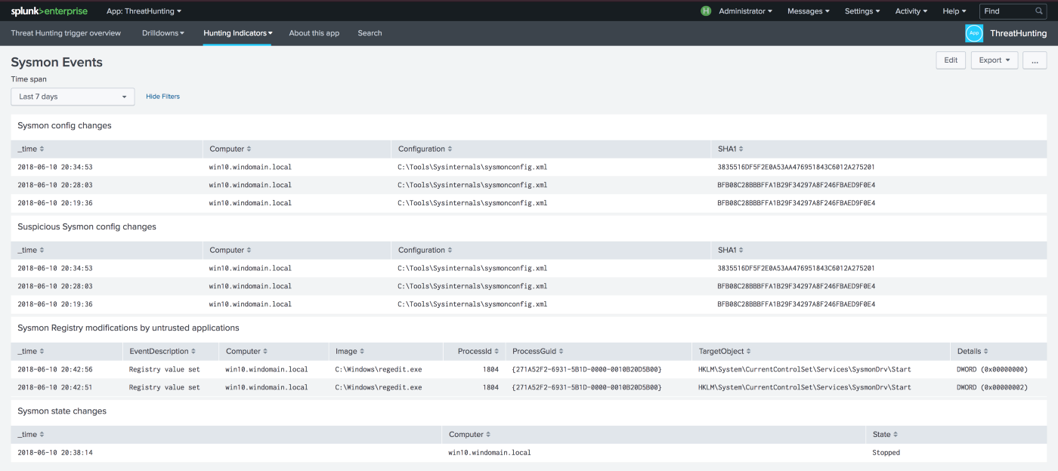Click C:\Windows\regedit.exe in the 20:42:51 row
The height and width of the screenshot is (471, 1058).
coord(379,387)
